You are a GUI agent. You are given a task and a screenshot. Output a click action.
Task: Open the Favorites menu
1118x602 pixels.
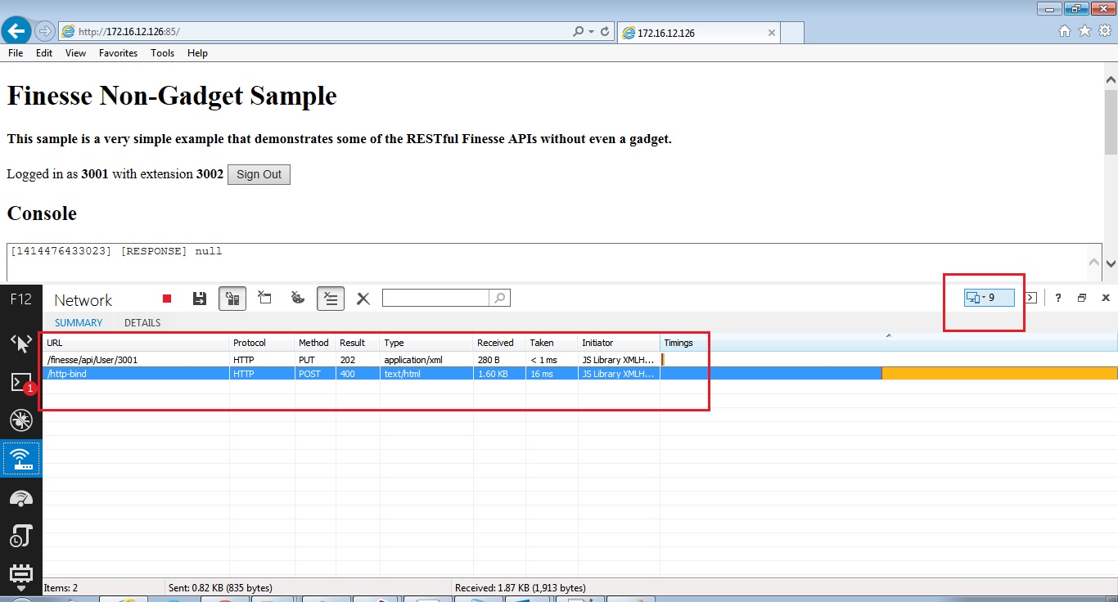coord(118,53)
